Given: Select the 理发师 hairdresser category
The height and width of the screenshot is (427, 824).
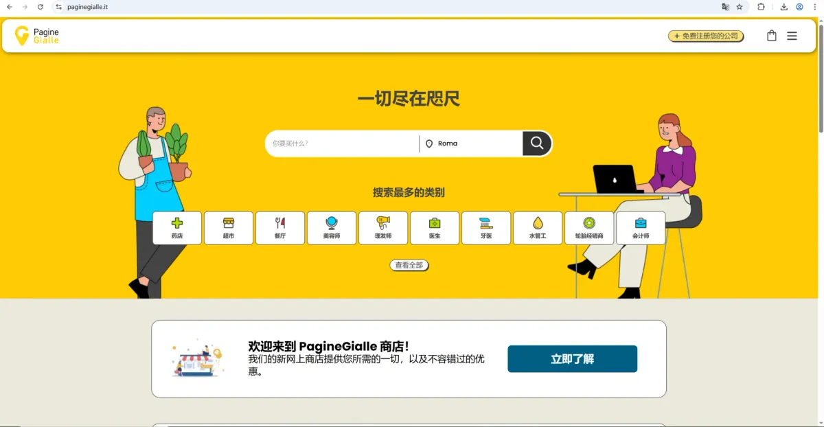Looking at the screenshot, I should tap(383, 228).
